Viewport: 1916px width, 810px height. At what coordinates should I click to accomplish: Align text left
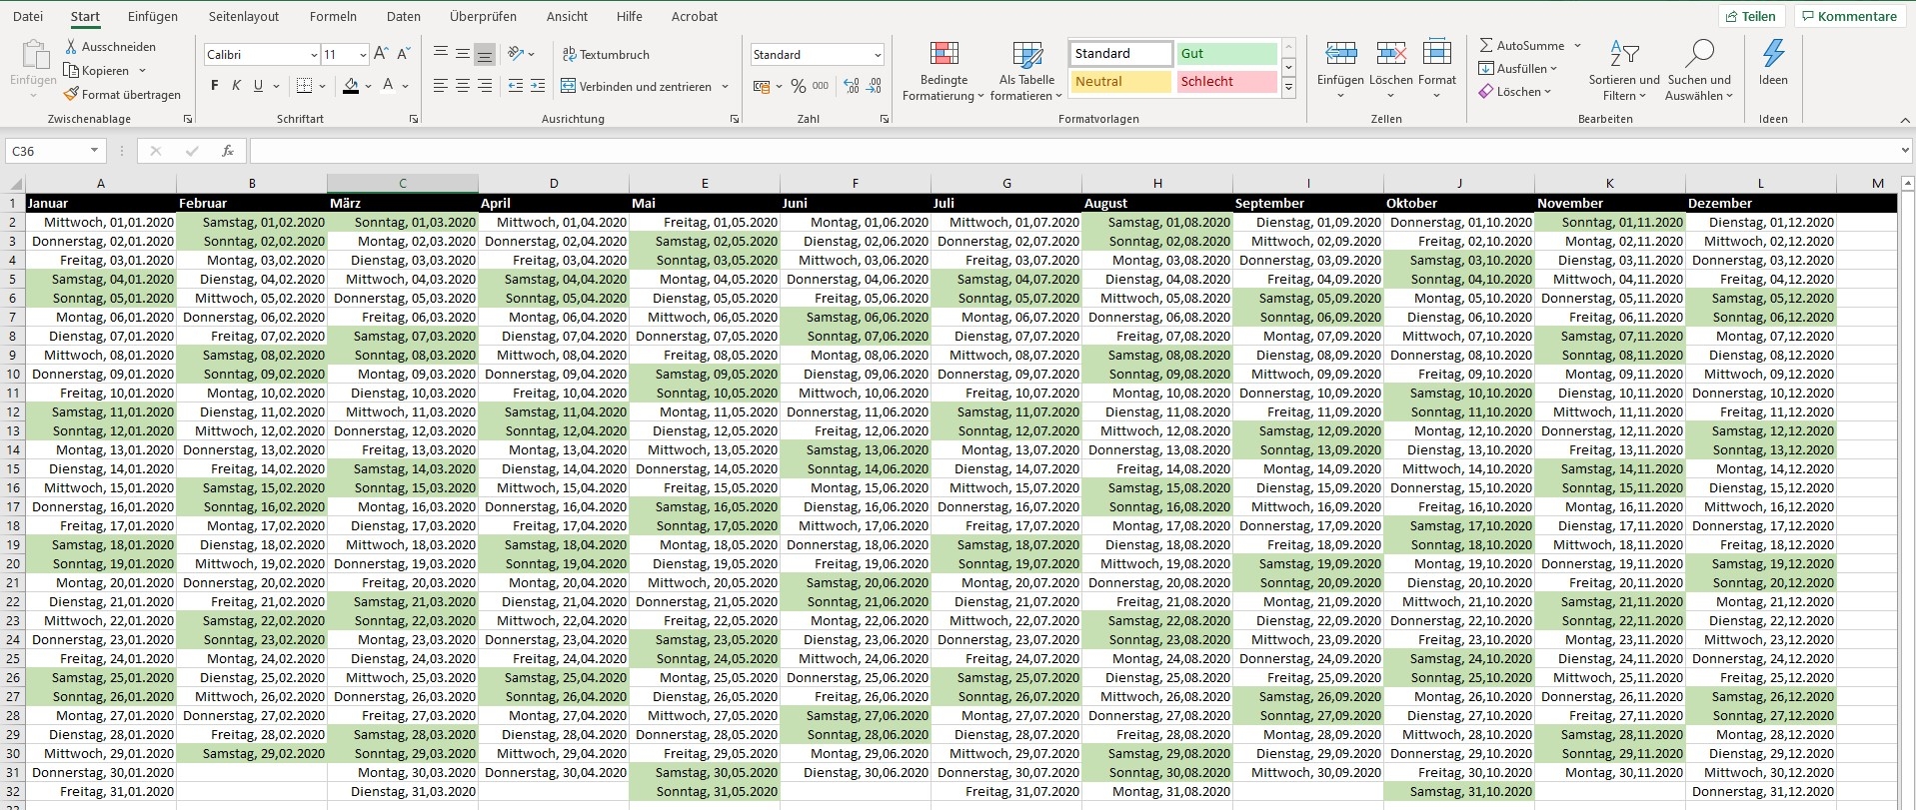tap(441, 86)
